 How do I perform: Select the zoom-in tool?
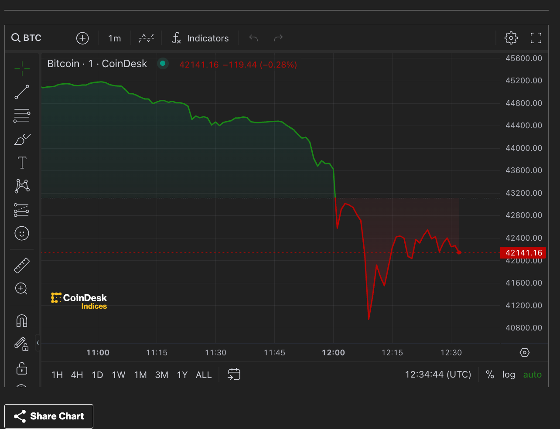[x=21, y=289]
